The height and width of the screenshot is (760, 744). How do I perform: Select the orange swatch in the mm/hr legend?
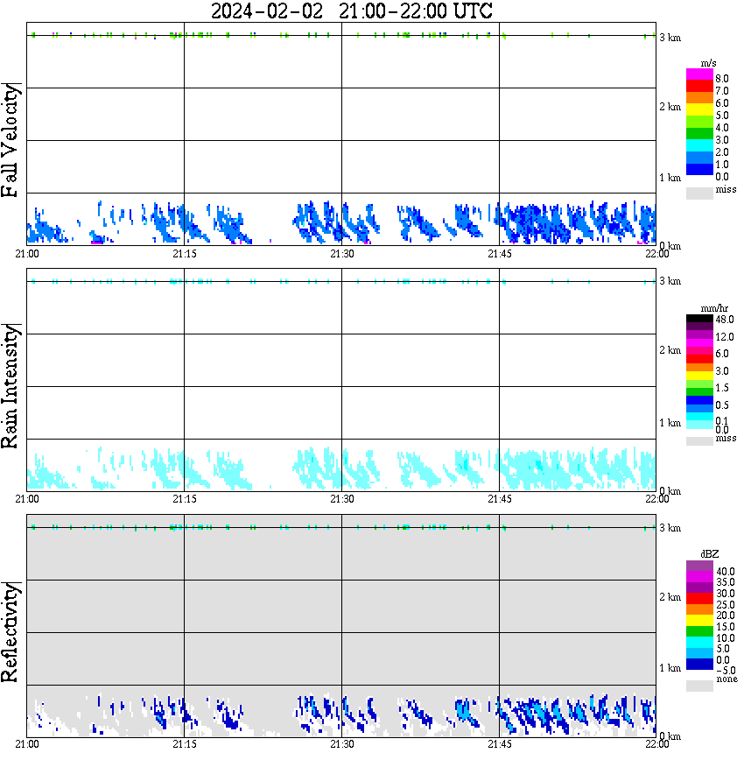[x=699, y=368]
